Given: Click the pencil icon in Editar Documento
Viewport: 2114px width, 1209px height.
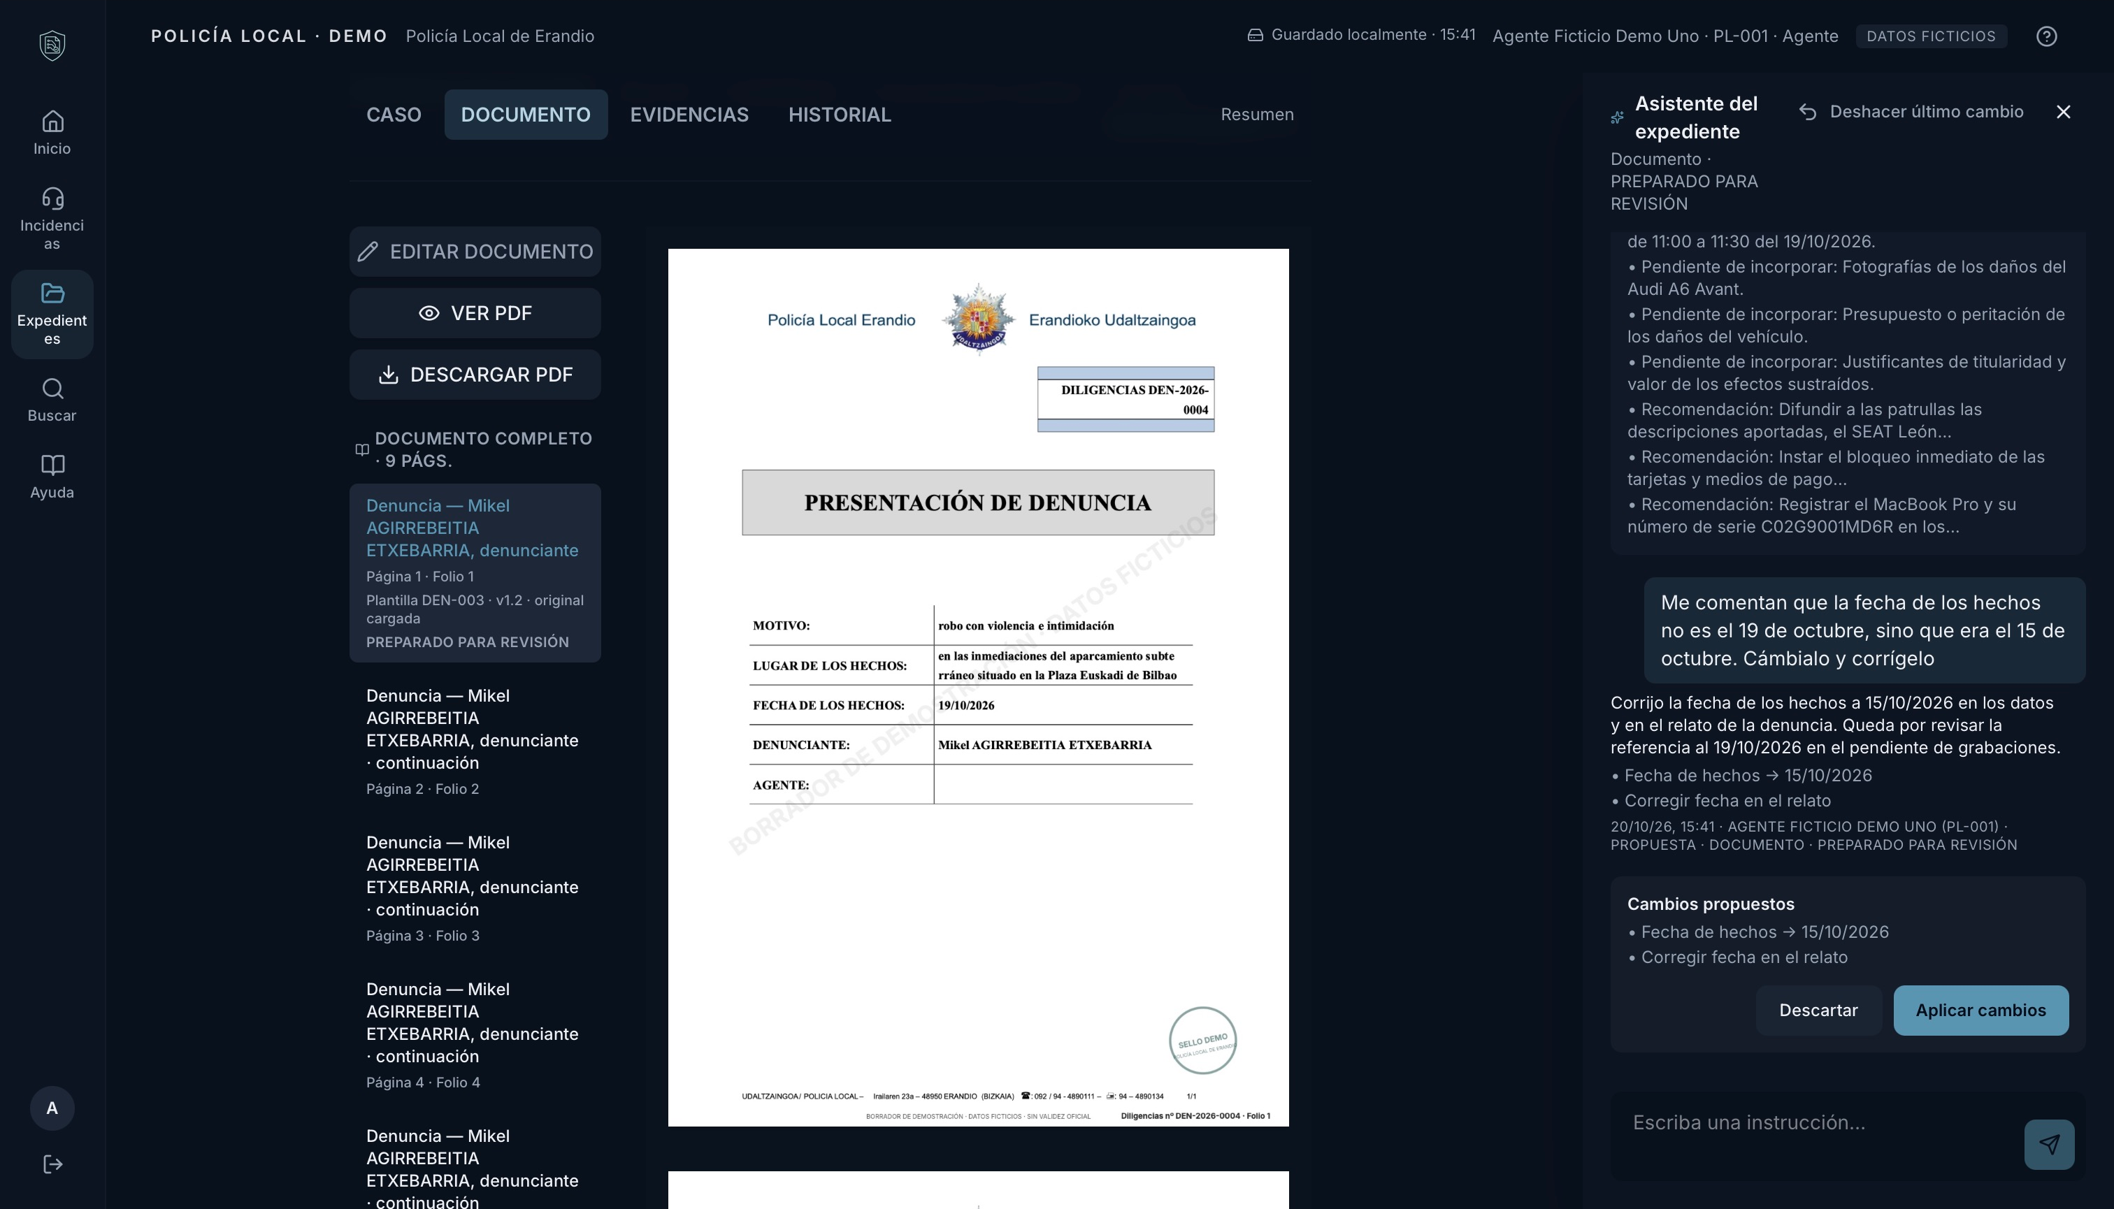Looking at the screenshot, I should click(x=368, y=252).
